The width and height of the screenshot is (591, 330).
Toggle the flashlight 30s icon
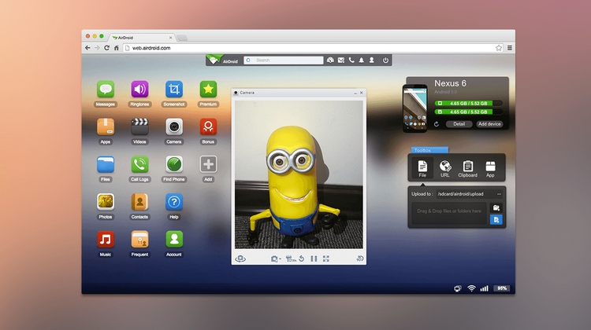tap(291, 258)
